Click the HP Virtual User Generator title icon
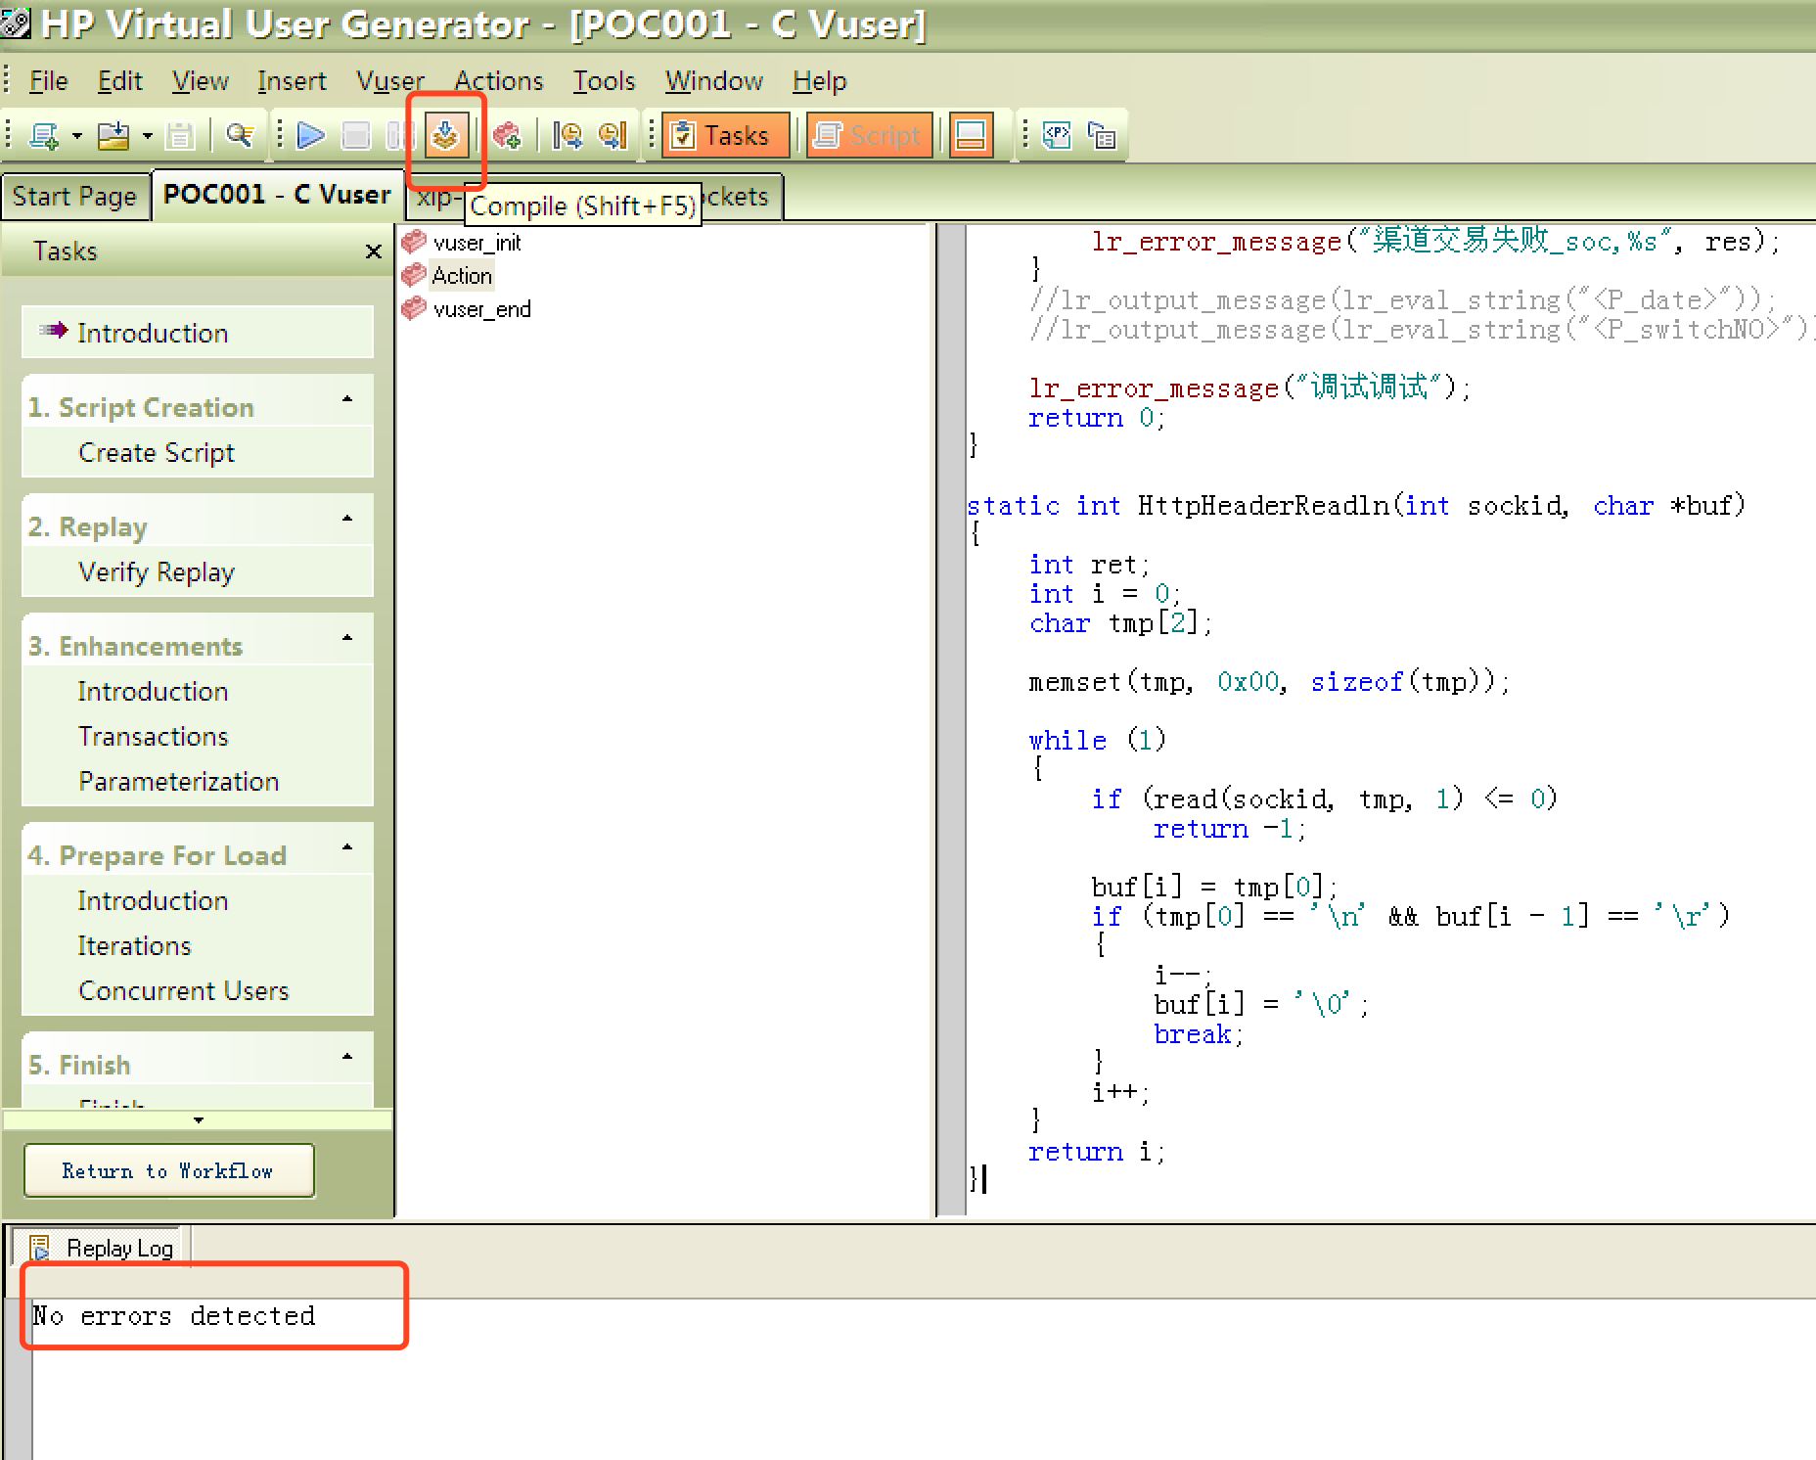This screenshot has width=1816, height=1460. [17, 23]
